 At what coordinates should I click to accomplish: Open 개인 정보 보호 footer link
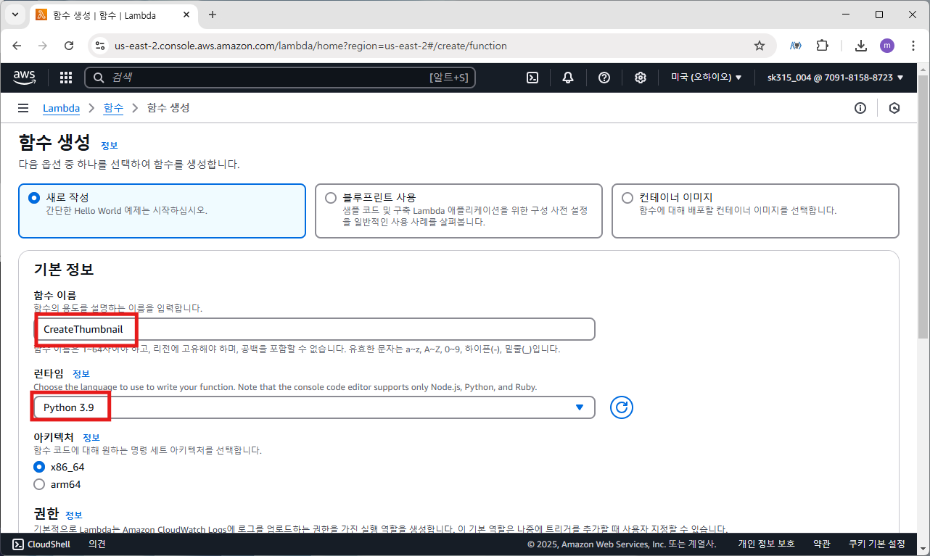(766, 544)
